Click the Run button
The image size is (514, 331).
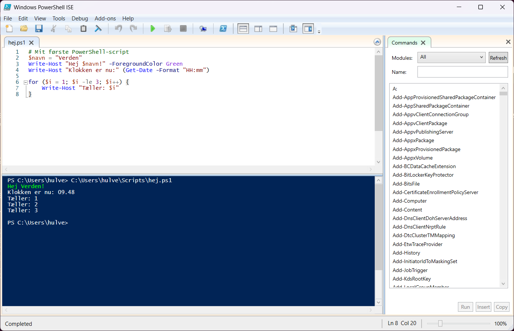click(465, 307)
